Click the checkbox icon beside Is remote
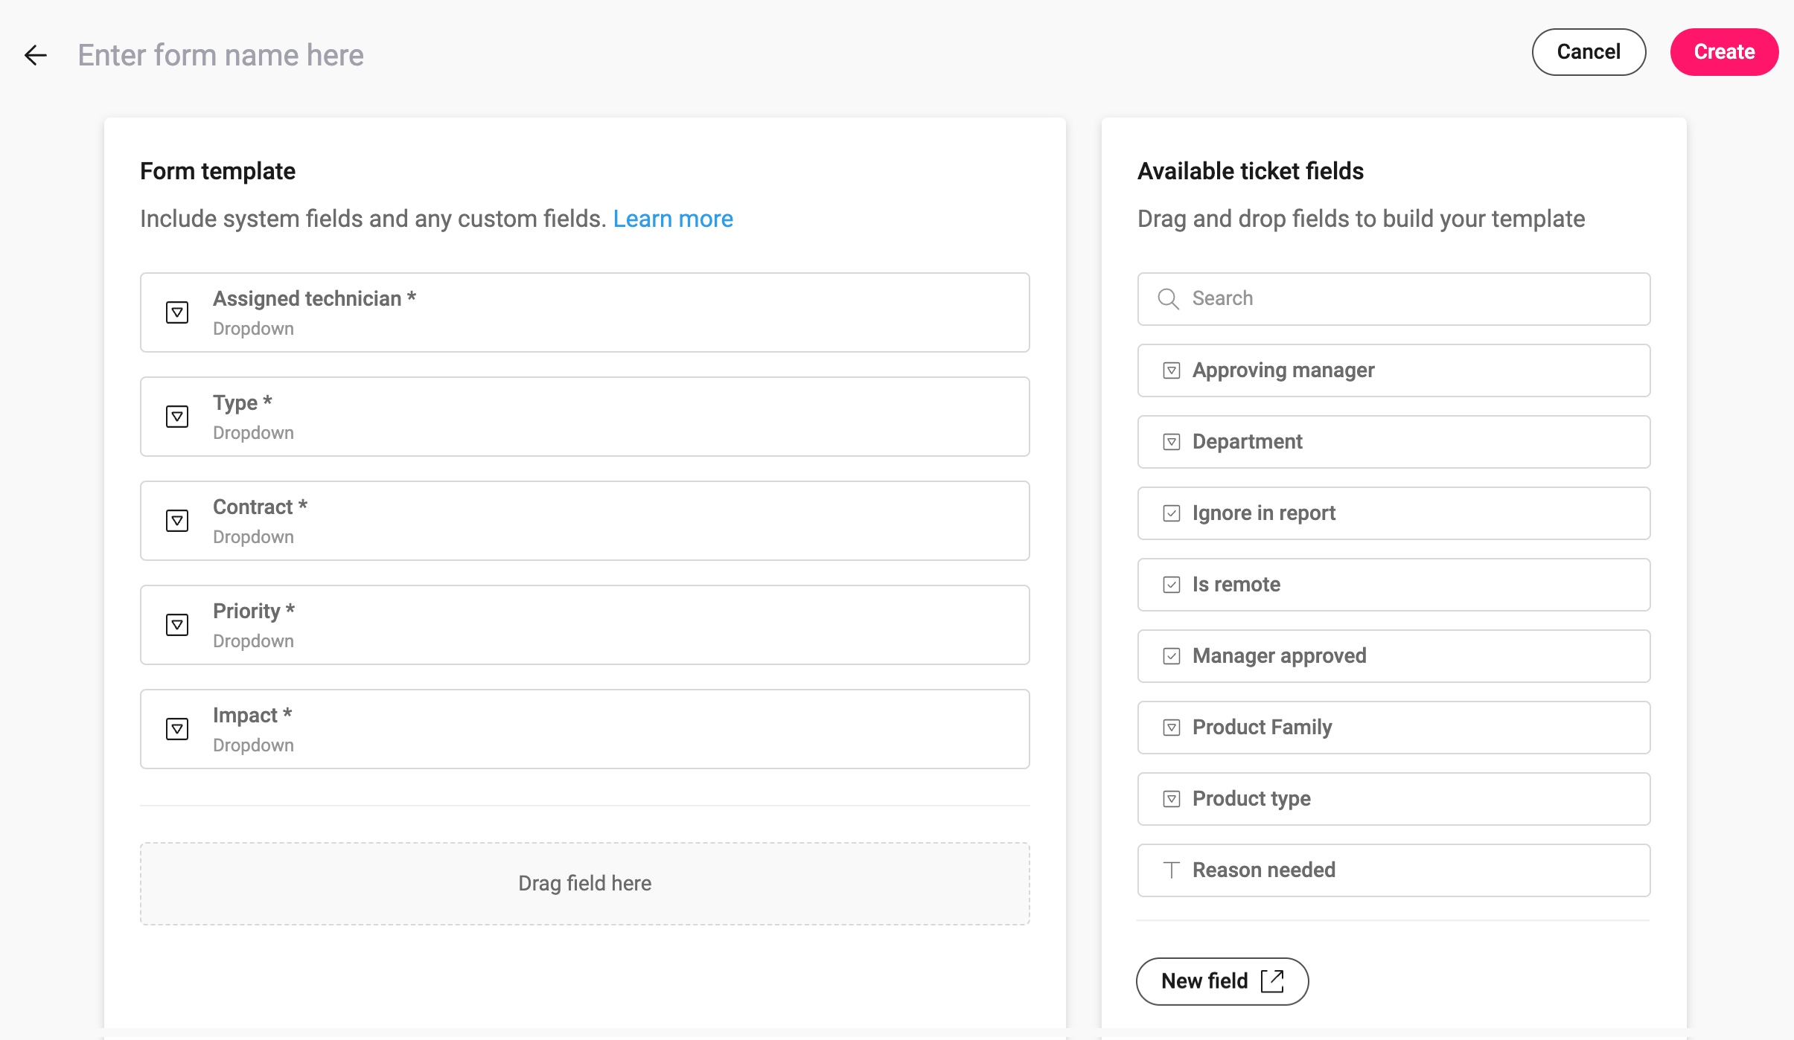The width and height of the screenshot is (1794, 1040). [1172, 584]
